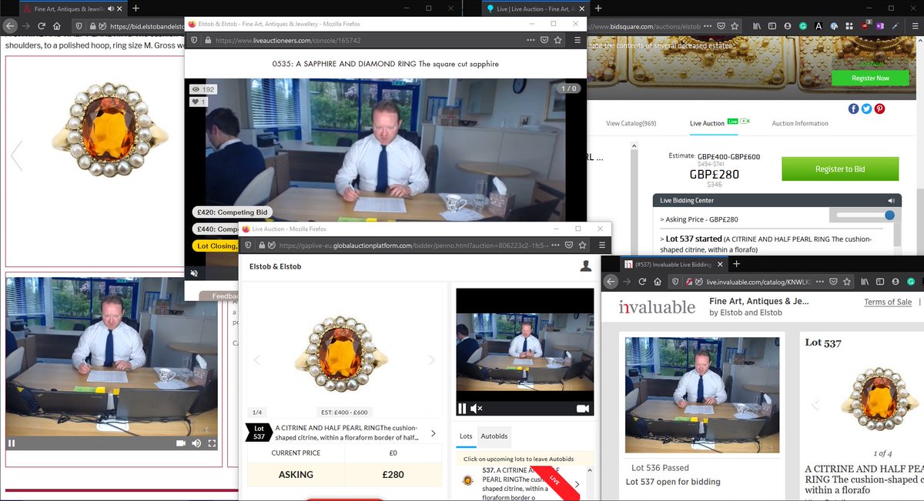Viewport: 924px width, 501px height.
Task: Mute the speaker icon on the LiveAuctioneers video
Action: (194, 272)
